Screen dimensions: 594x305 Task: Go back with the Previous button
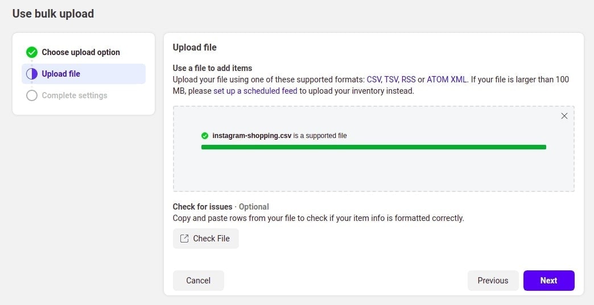tap(493, 281)
